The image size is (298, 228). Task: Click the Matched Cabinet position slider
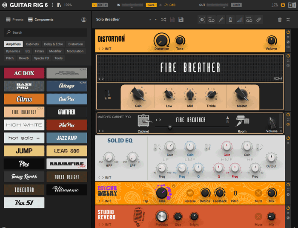tap(170, 127)
